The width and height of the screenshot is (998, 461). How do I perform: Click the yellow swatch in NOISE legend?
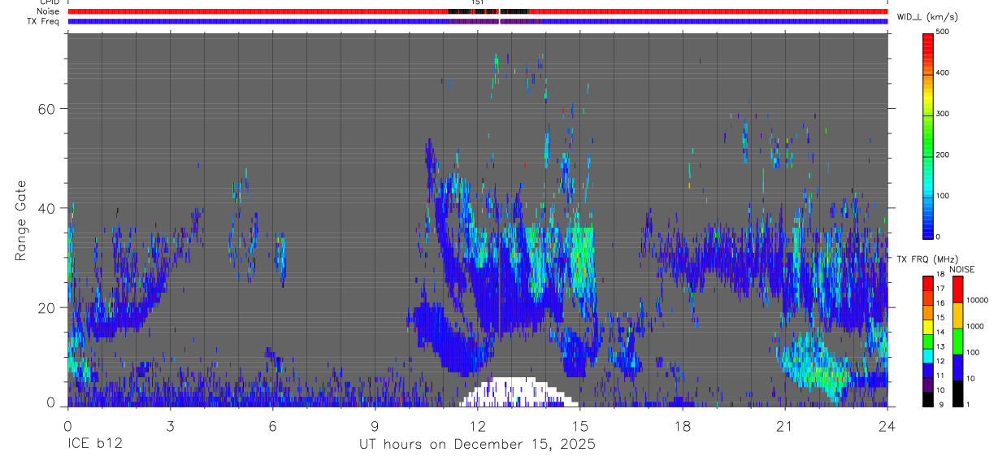click(957, 315)
